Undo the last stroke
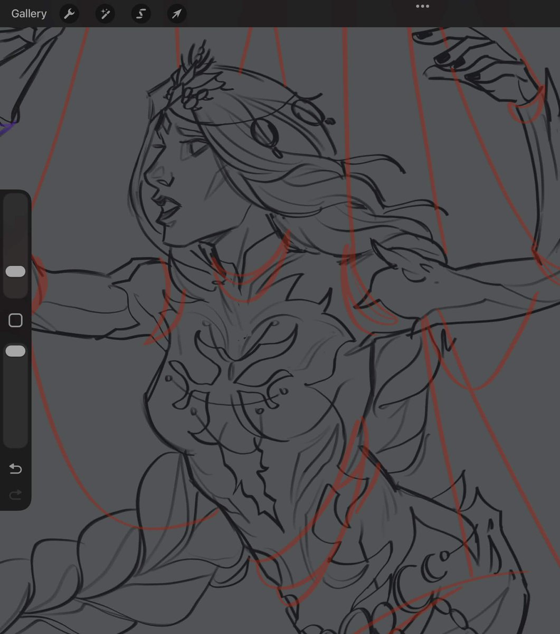560x634 pixels. click(x=15, y=469)
